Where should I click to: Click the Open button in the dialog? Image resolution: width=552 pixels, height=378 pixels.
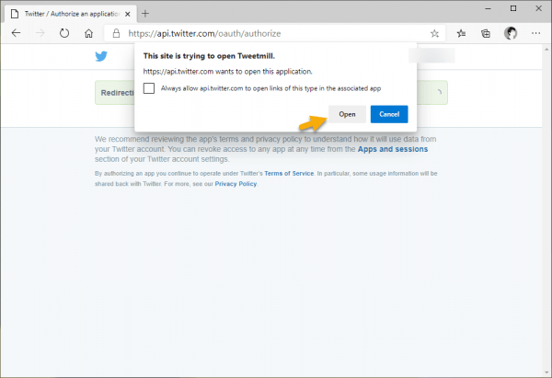tap(347, 114)
